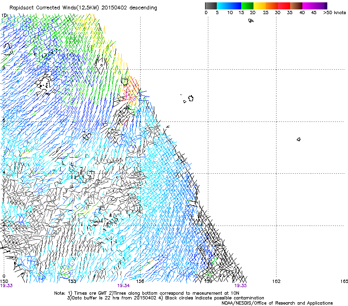Click the 153 longitude axis label
This screenshot has height=306, width=348.
click(72, 282)
